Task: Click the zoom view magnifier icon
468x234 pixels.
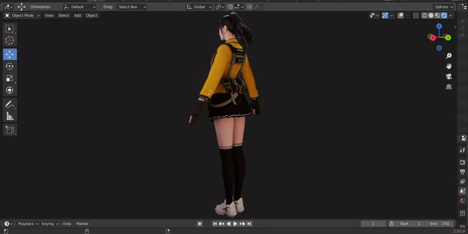Action: pyautogui.click(x=449, y=56)
